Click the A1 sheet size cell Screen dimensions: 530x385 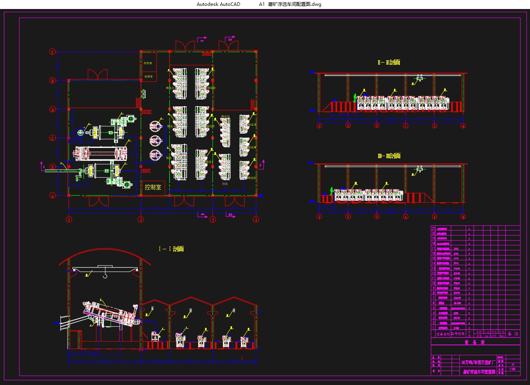click(x=513, y=365)
